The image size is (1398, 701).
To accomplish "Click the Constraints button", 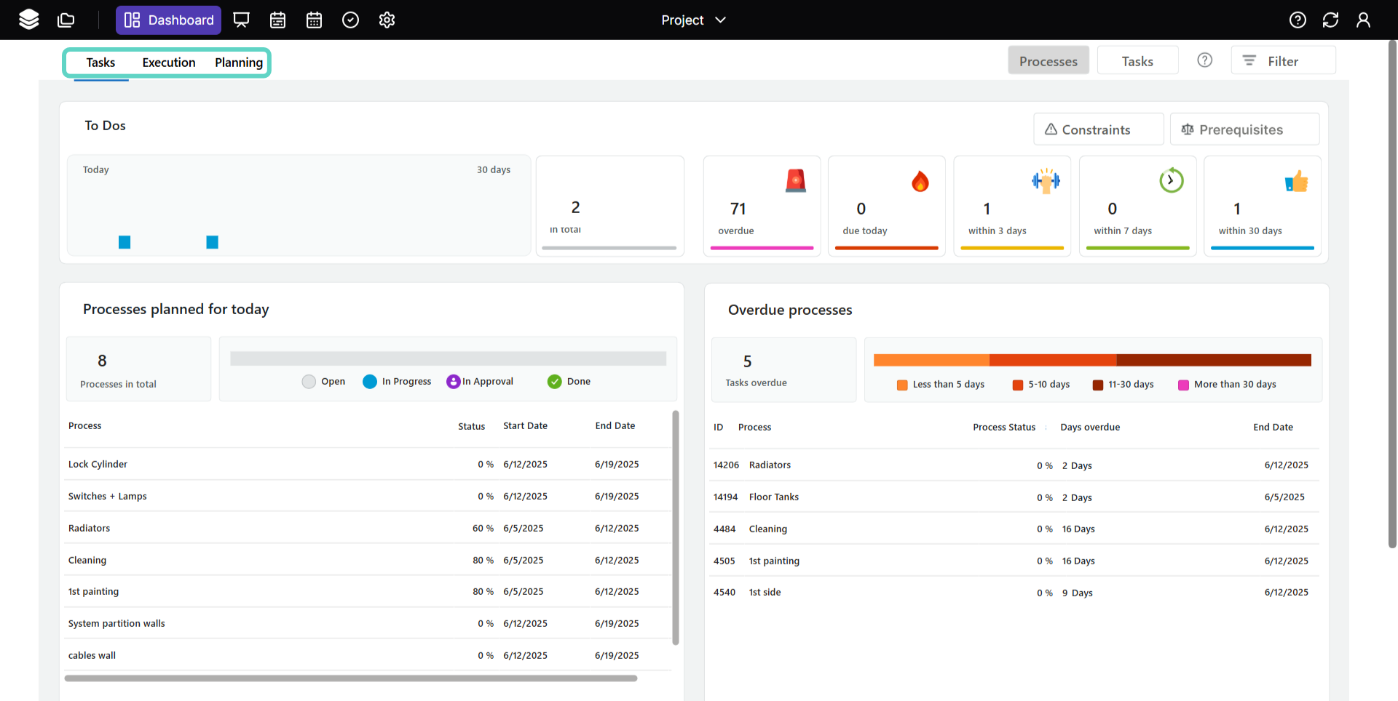I will point(1098,129).
